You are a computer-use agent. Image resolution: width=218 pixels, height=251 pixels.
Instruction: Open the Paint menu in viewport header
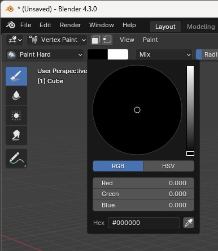click(x=150, y=40)
